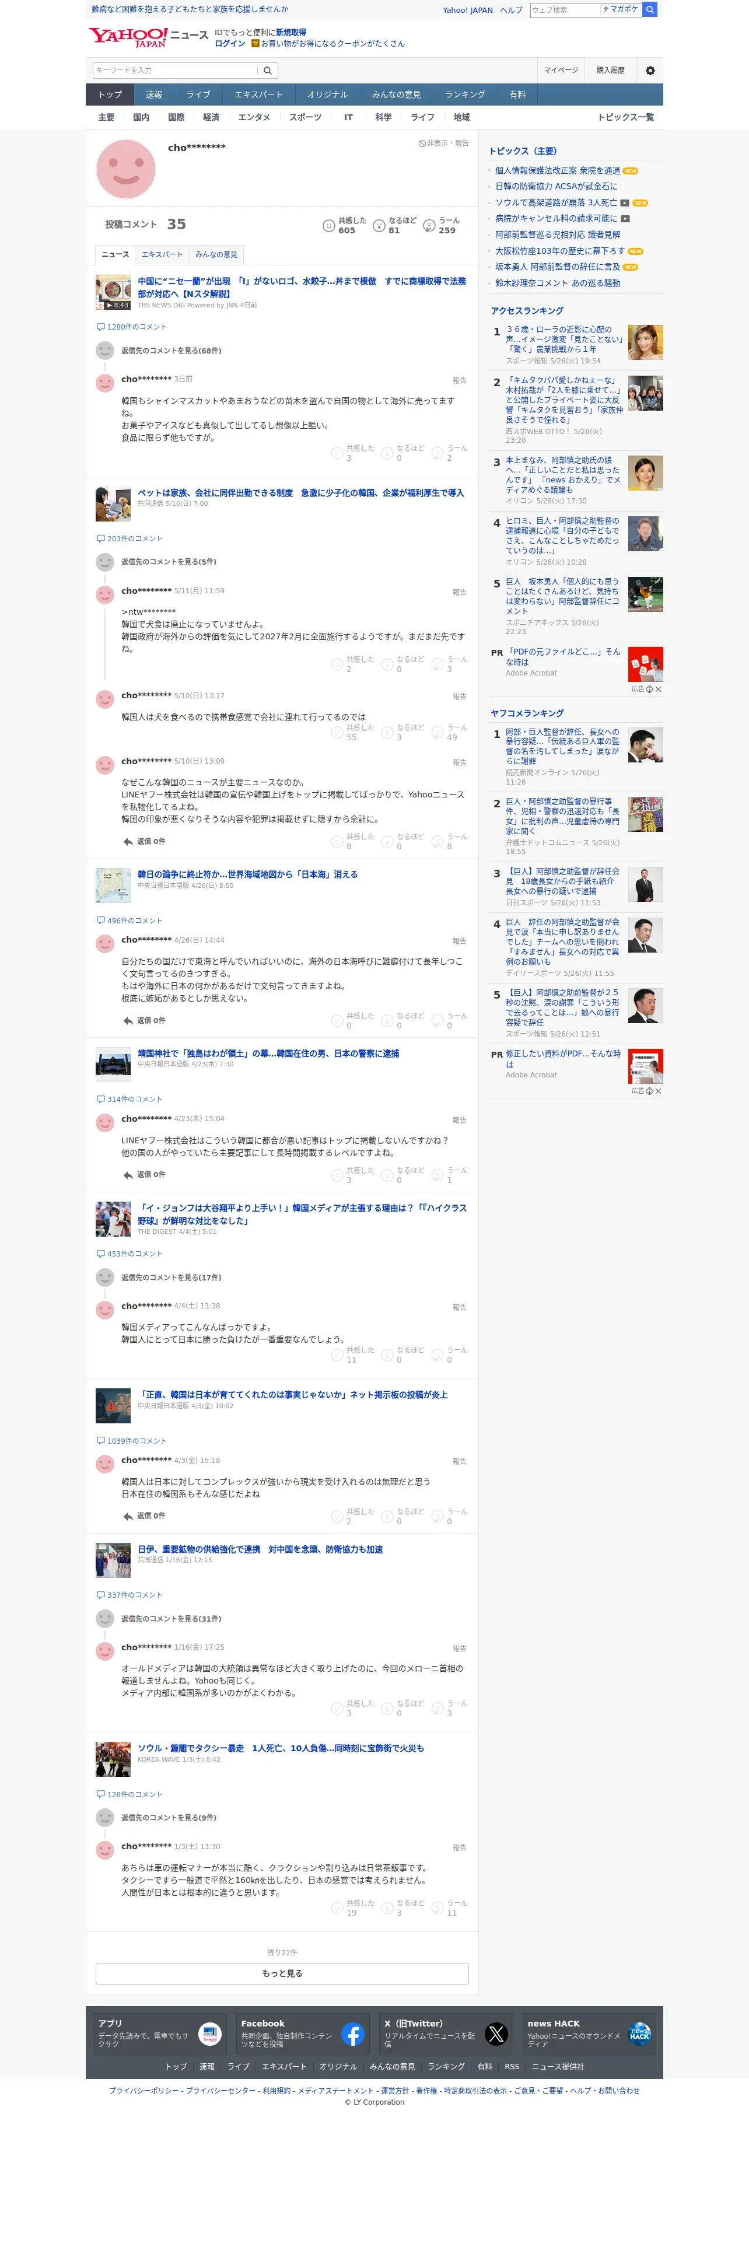The width and height of the screenshot is (749, 2247).
Task: Open the news HACK icon in the footer
Action: coord(639,2034)
